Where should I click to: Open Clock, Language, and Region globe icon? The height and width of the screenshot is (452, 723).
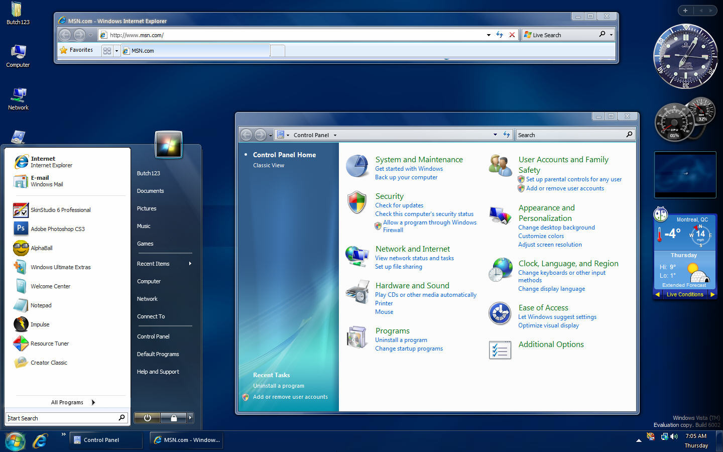pyautogui.click(x=500, y=270)
